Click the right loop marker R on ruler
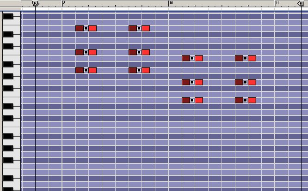The height and width of the screenshot is (191, 308). (x=301, y=3)
